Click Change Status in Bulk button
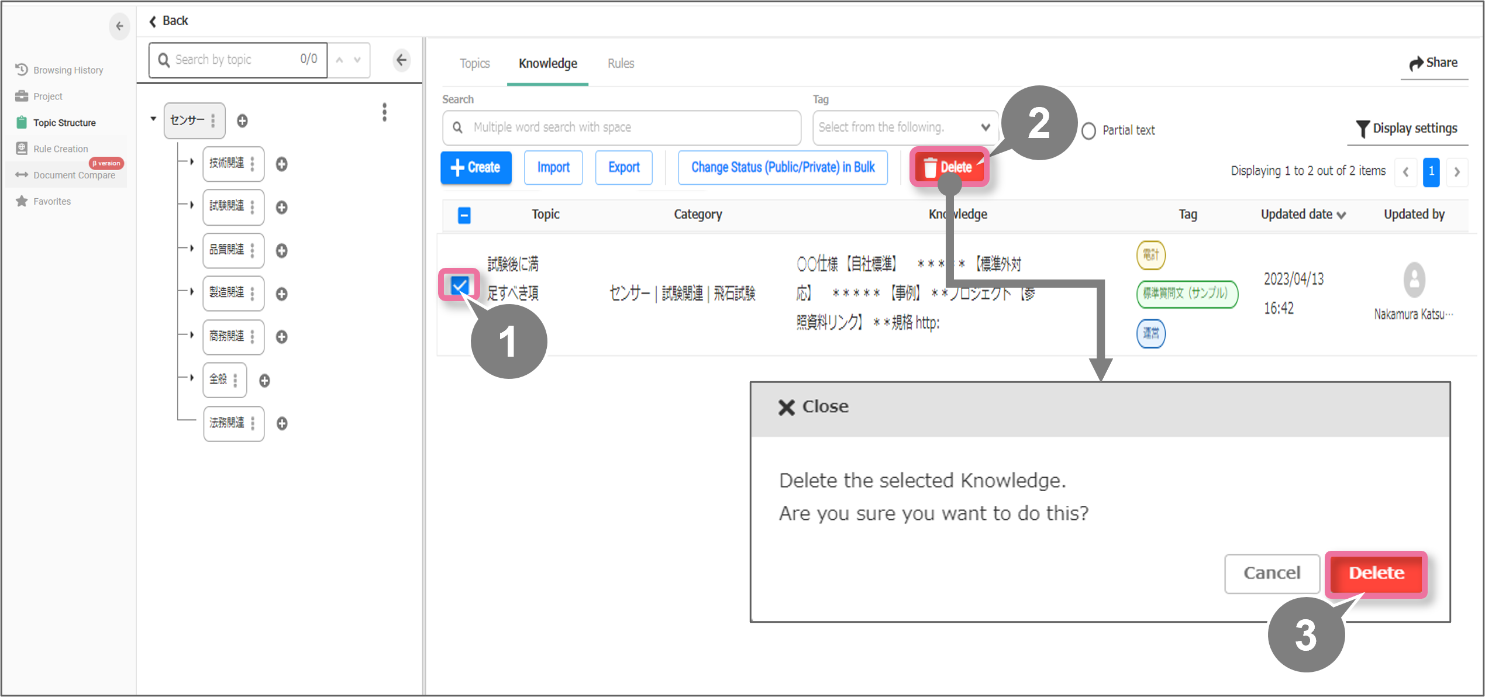Screen dimensions: 1485x697 782,167
